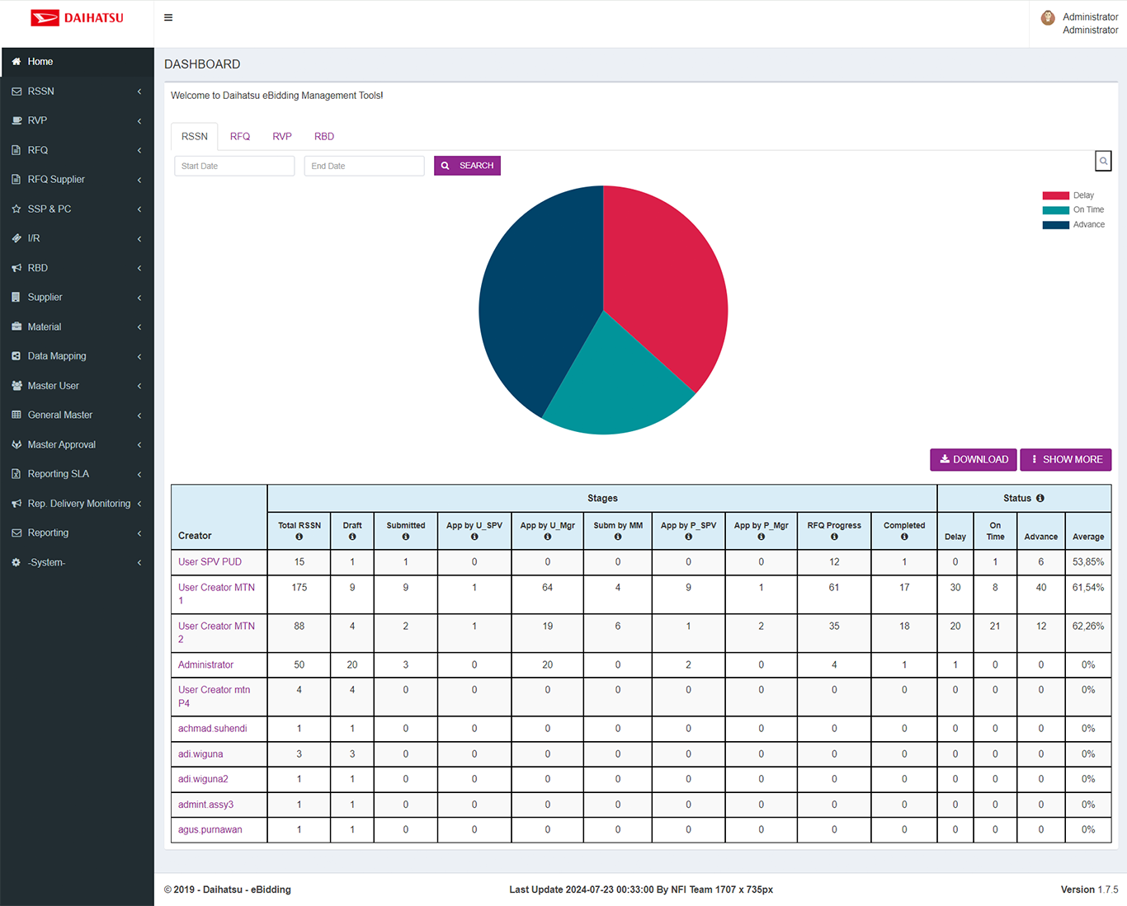Click the RFQ Progress info icon
Viewport: 1127px width, 906px height.
point(834,537)
